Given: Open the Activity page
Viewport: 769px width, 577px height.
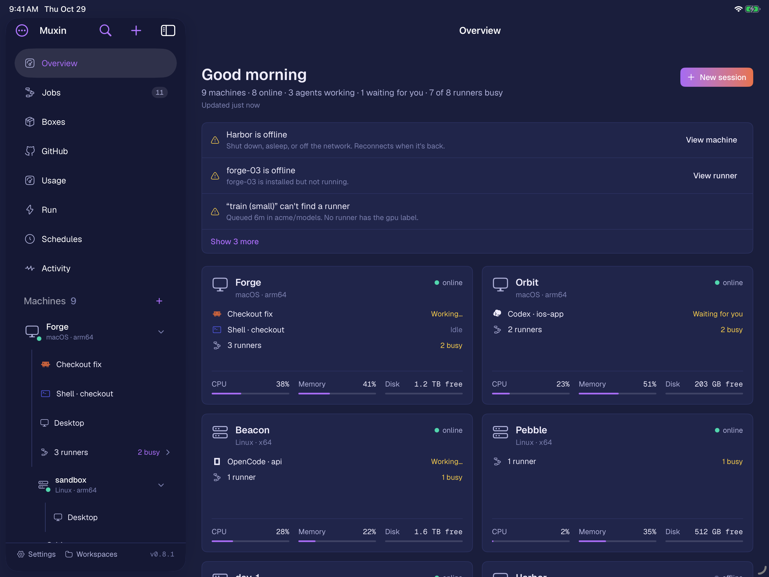Looking at the screenshot, I should click(x=96, y=268).
